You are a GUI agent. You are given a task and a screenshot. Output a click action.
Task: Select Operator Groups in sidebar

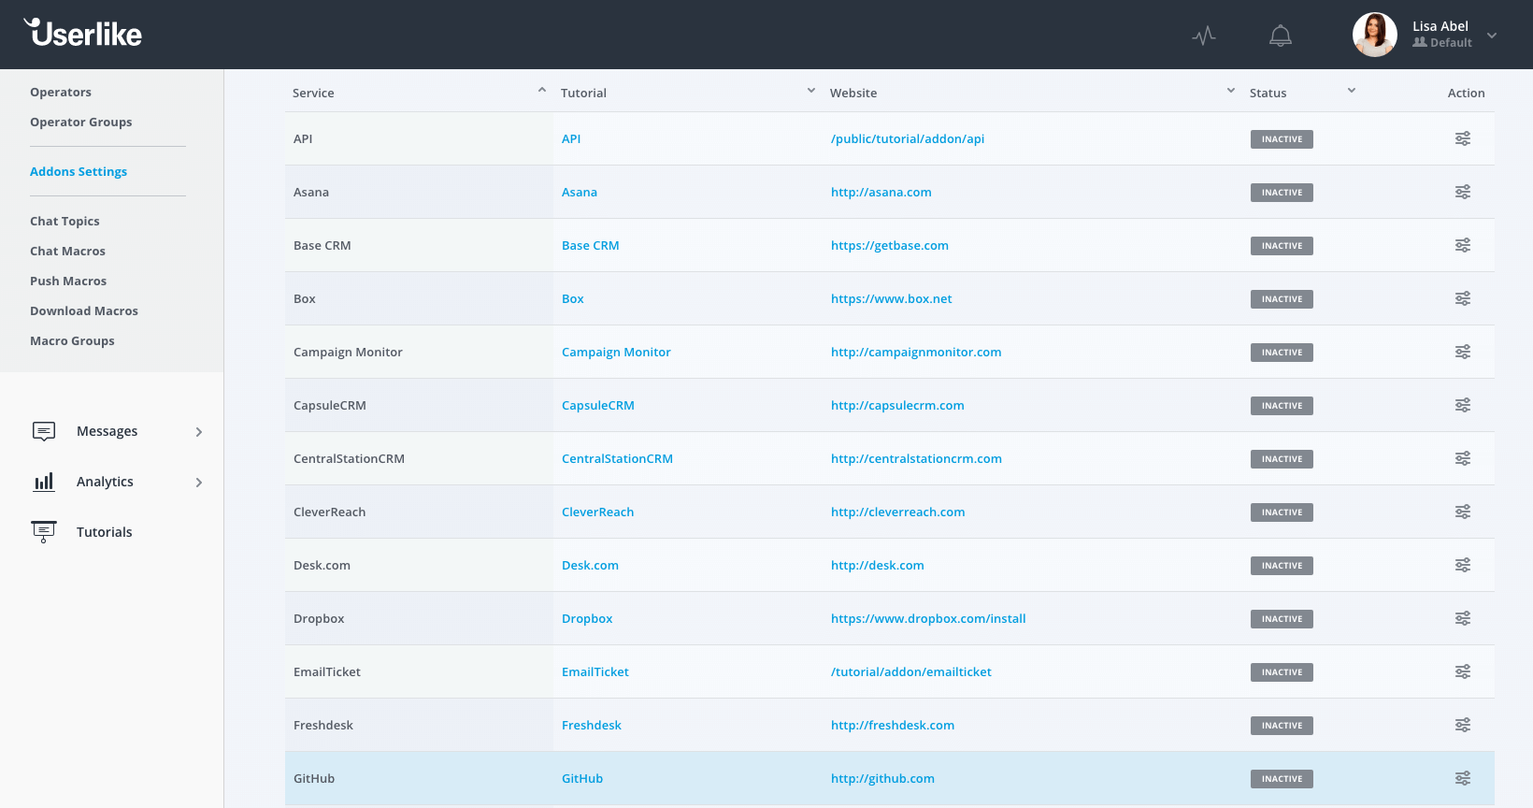pos(80,122)
